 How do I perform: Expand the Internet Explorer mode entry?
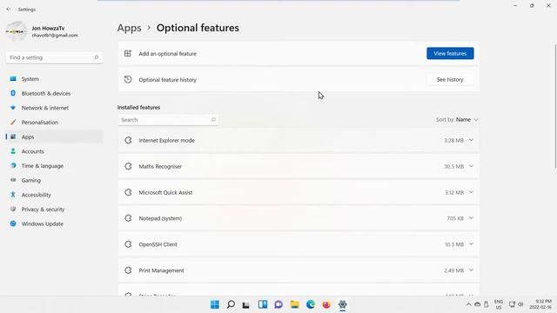point(299,140)
